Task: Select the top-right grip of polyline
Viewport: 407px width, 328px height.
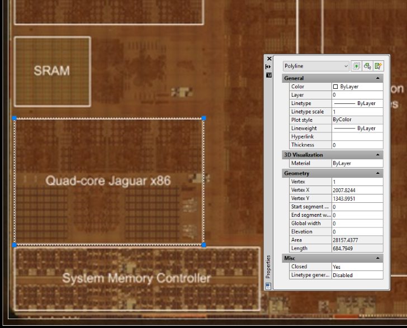Action: (203, 118)
